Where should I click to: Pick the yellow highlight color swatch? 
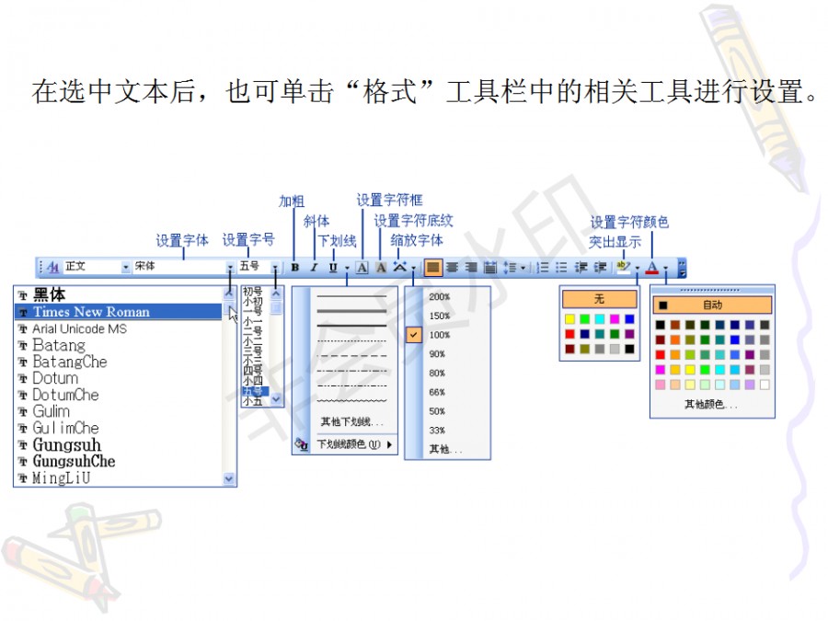click(x=570, y=319)
